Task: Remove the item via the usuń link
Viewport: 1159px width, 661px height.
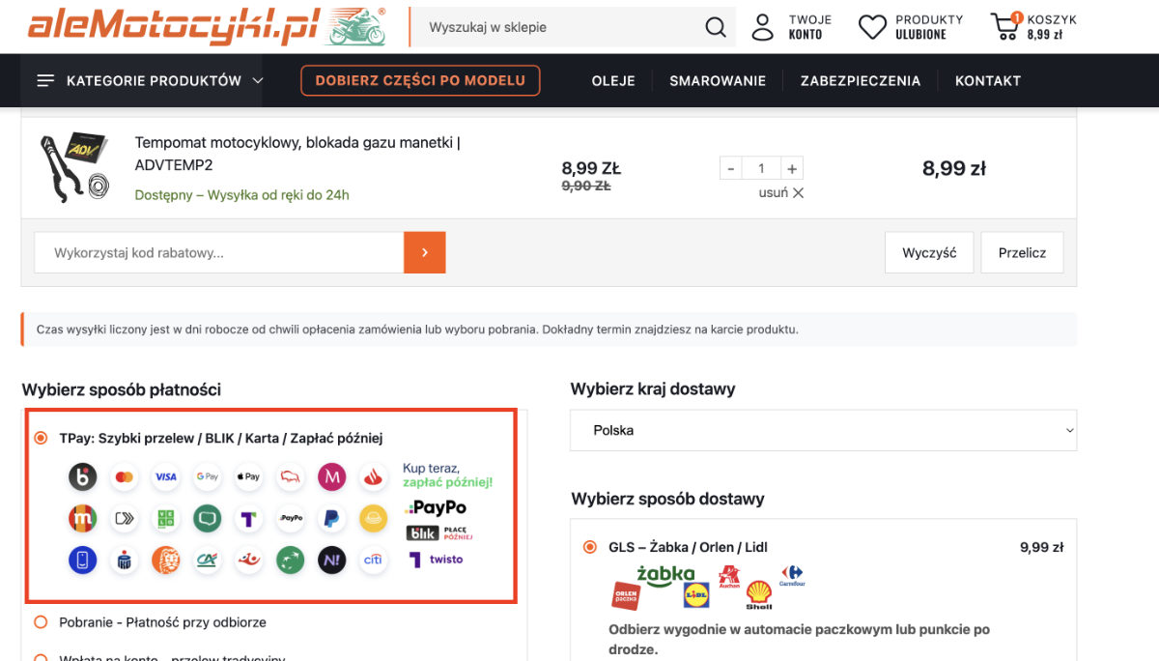Action: tap(781, 192)
